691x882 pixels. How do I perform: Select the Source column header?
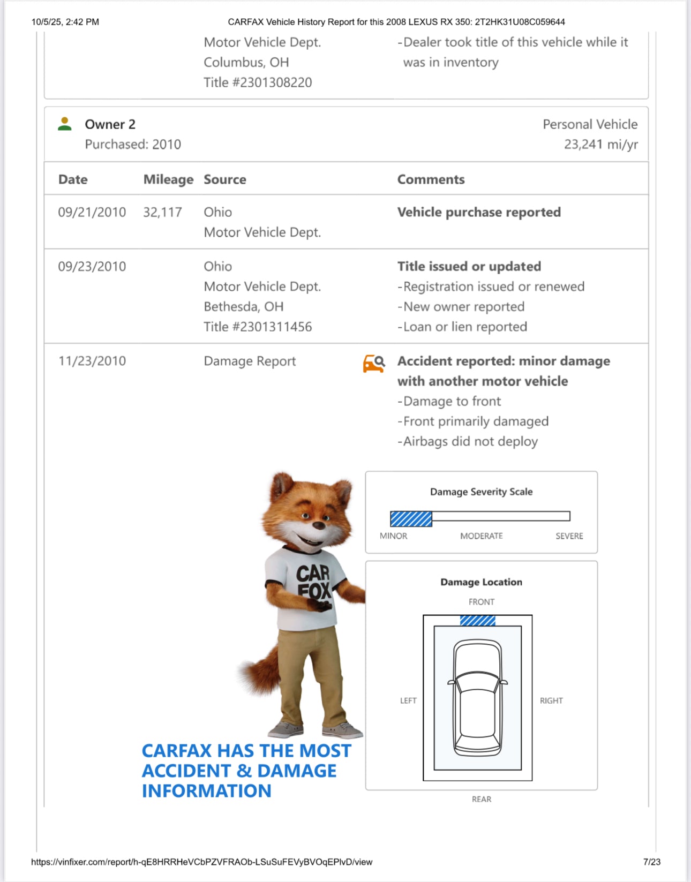tap(224, 179)
